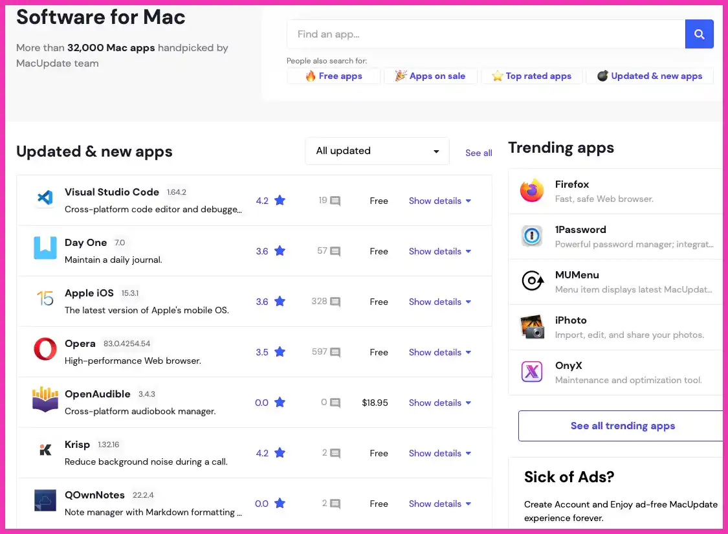The image size is (728, 534).
Task: Select the Apps on sale shortcut
Action: click(430, 76)
